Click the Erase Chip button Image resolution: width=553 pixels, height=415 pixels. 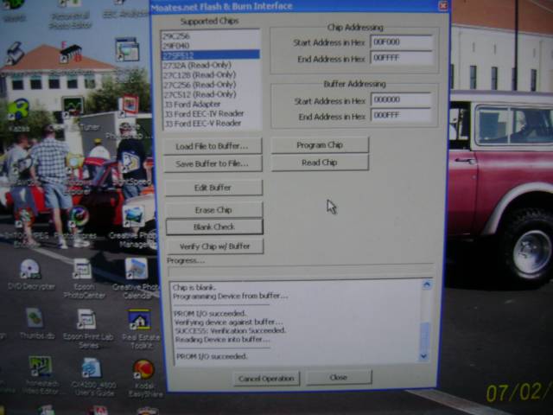click(x=214, y=210)
